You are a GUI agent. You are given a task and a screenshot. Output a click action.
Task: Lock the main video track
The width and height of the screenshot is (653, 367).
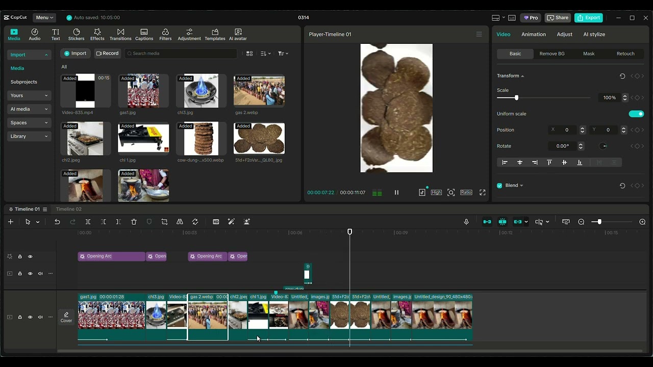pos(20,317)
